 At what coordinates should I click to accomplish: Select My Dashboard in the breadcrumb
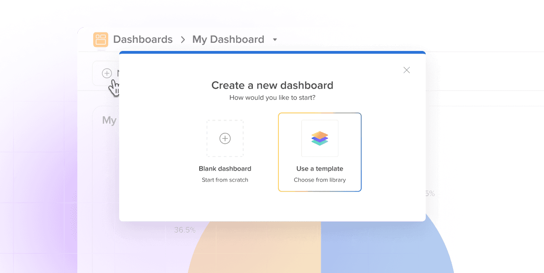coord(228,40)
